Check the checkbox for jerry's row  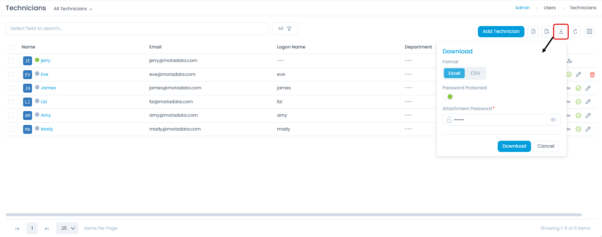(x=11, y=61)
